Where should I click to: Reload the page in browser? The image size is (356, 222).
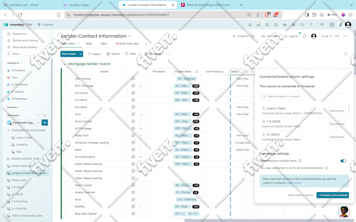20,15
